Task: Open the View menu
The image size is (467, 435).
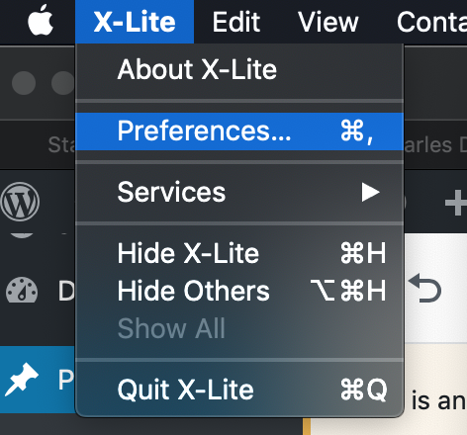Action: click(328, 22)
